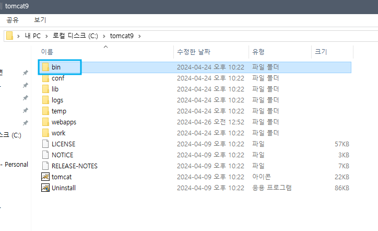The image size is (378, 231).
Task: Expand the chevron after tomcat9 in the path
Action: (139, 36)
